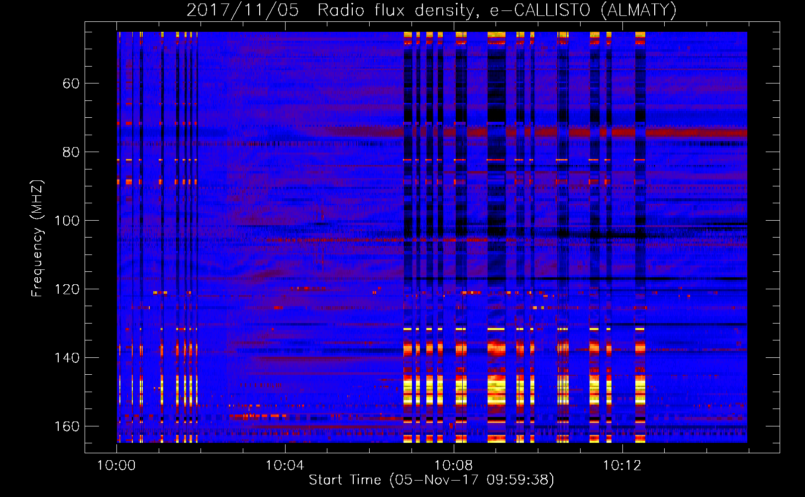Click the 140 frequency tick label
Viewport: 805px width, 497px height.
(x=67, y=358)
